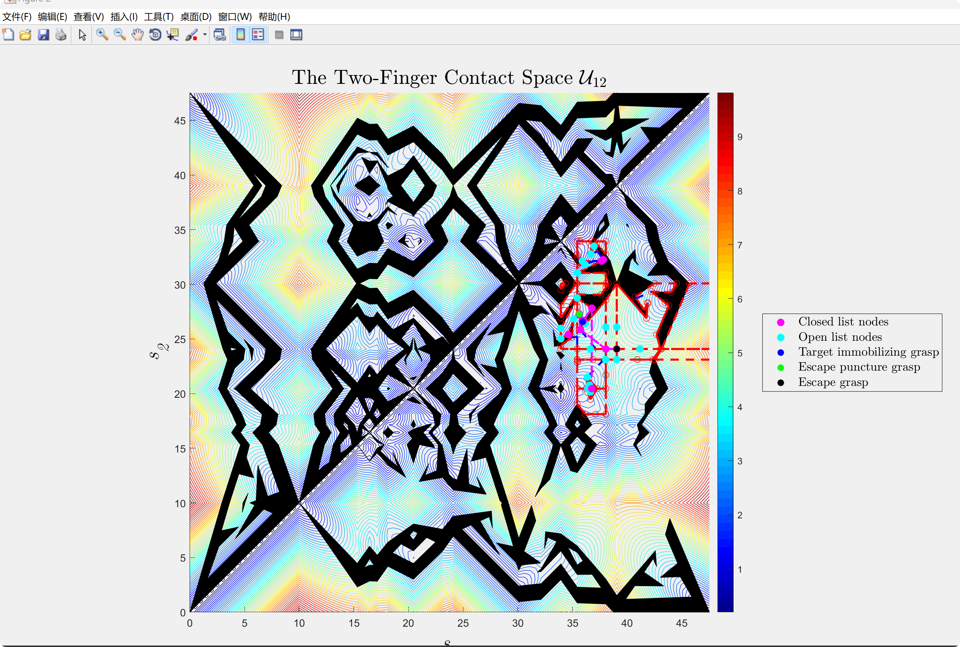Toggle the Insert Legend button
The height and width of the screenshot is (647, 960).
point(258,35)
